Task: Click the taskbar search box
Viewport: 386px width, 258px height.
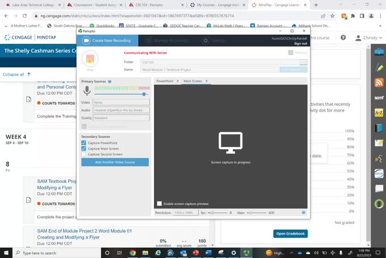Action: [57, 253]
